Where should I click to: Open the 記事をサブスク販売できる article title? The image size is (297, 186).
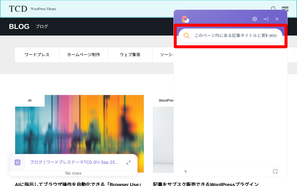pyautogui.click(x=206, y=184)
